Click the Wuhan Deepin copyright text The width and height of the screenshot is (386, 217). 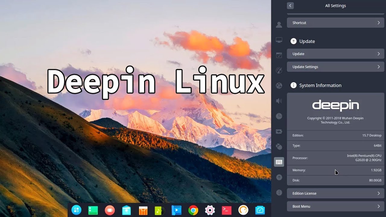(x=335, y=120)
